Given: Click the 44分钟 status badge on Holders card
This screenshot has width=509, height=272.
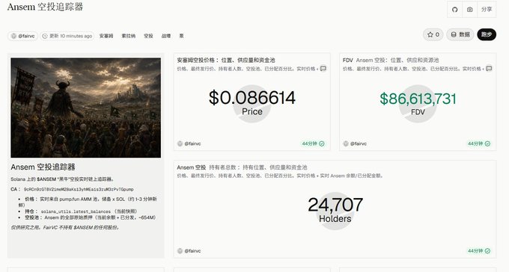Looking at the screenshot, I should point(479,251).
